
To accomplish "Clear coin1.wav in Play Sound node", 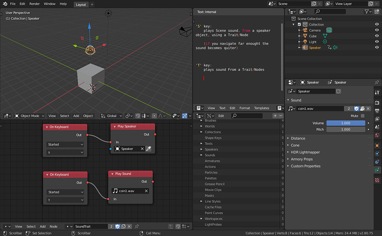I will point(146,191).
